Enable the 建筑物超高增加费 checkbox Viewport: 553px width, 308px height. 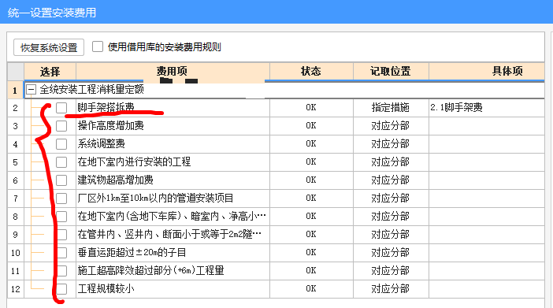[61, 180]
